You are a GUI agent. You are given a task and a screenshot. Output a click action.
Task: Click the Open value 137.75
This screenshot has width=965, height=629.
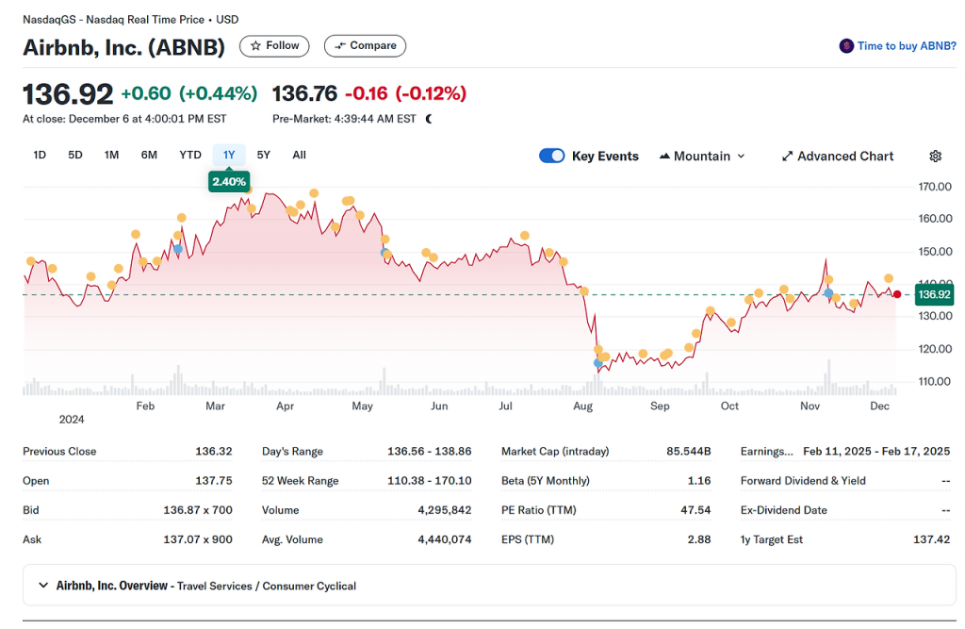pyautogui.click(x=214, y=481)
